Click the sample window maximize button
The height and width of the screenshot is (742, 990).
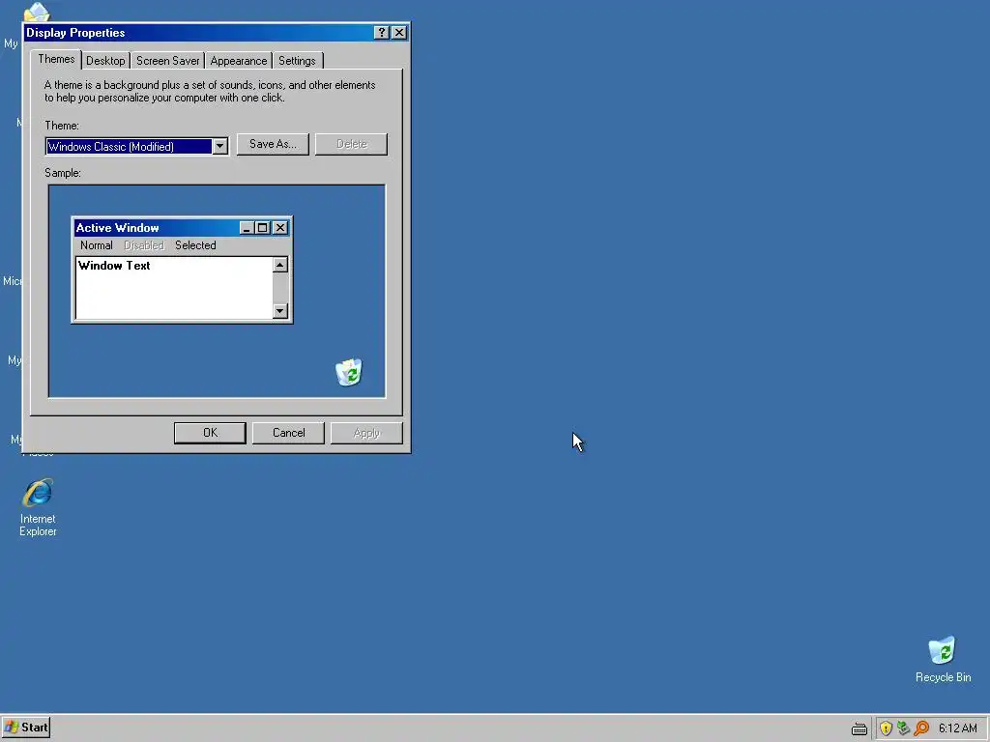click(x=263, y=228)
